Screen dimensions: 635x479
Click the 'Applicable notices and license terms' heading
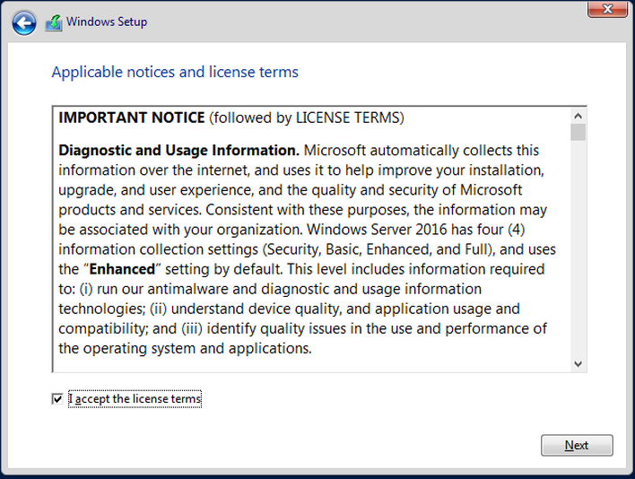[175, 72]
